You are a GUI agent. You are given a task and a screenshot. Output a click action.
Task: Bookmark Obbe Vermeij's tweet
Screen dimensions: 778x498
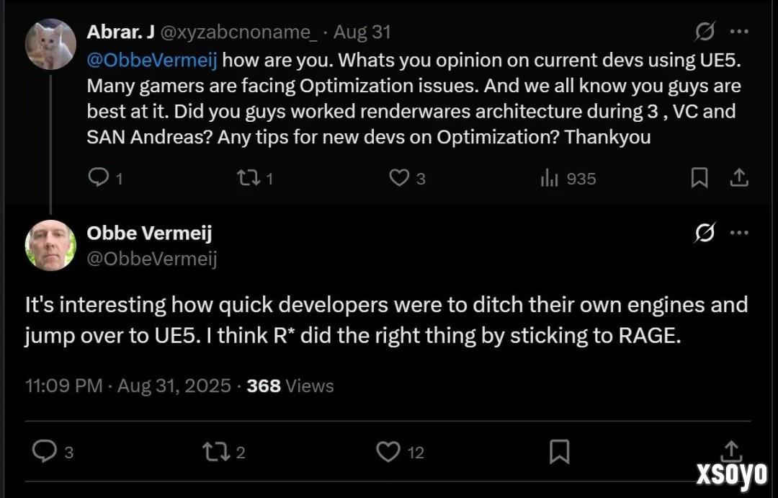coord(559,452)
